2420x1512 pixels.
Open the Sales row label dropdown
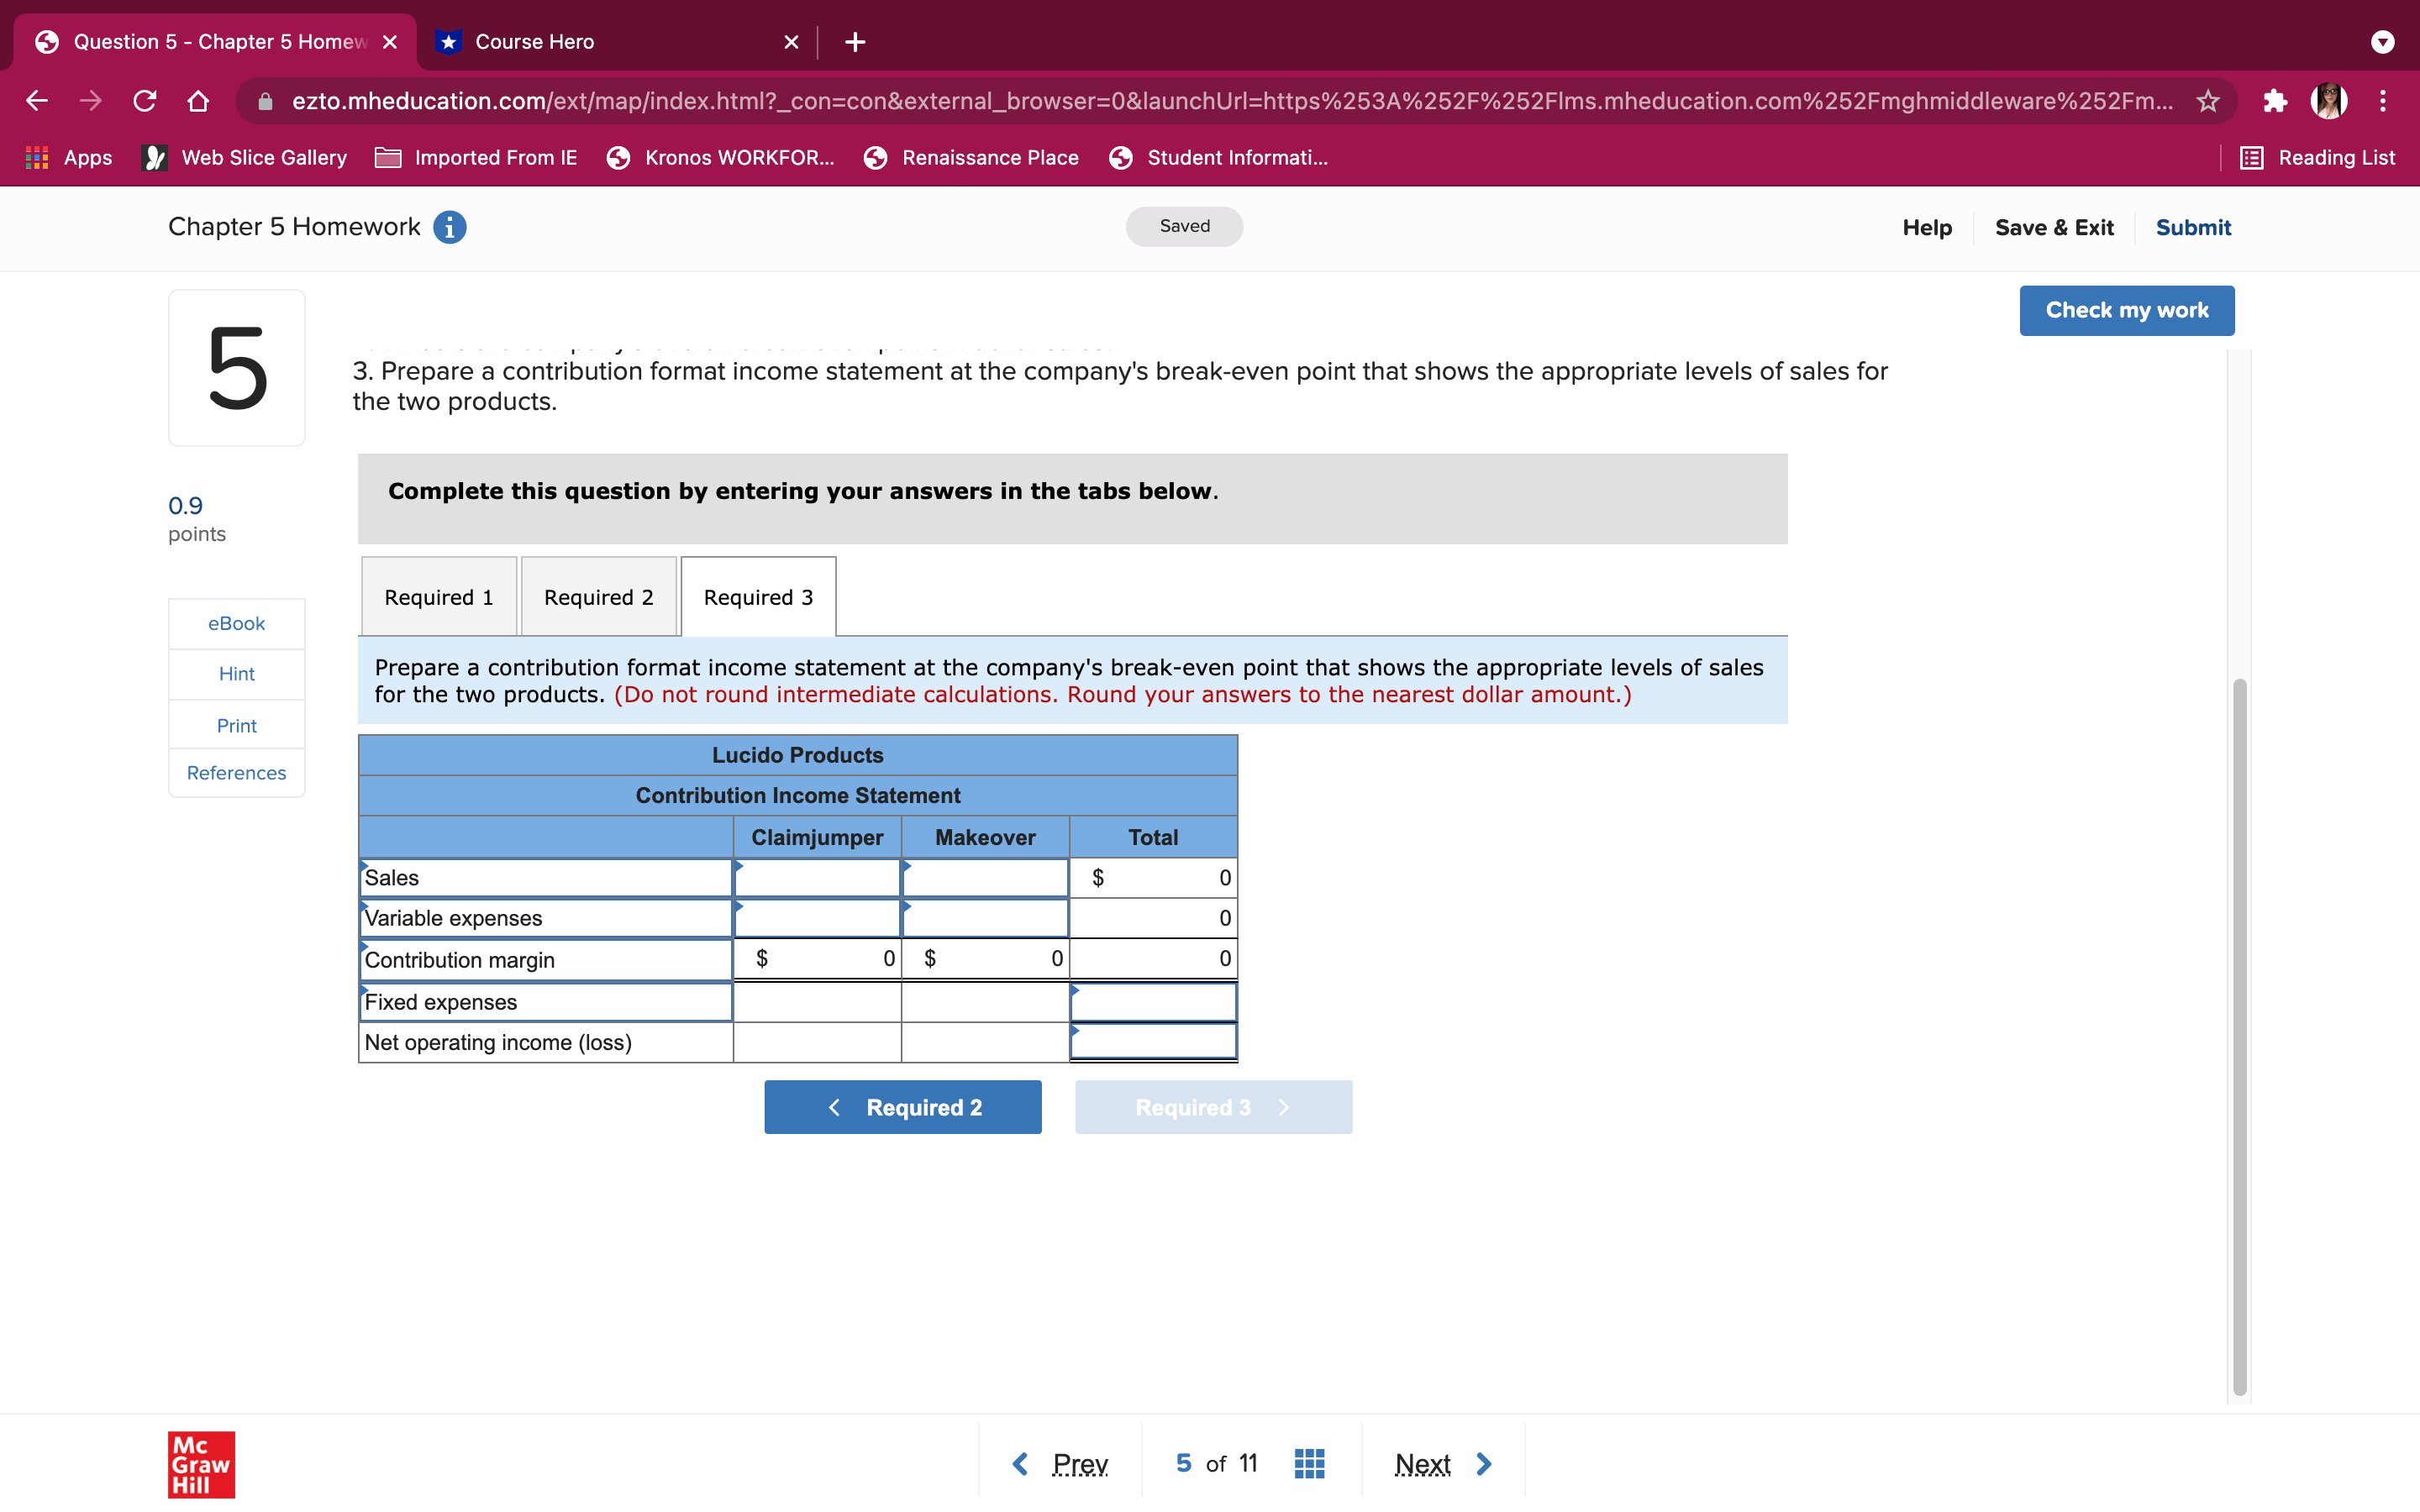click(545, 878)
